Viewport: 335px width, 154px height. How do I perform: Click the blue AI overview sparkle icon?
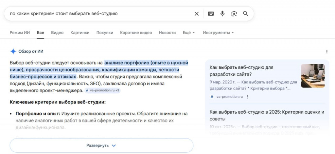13,51
